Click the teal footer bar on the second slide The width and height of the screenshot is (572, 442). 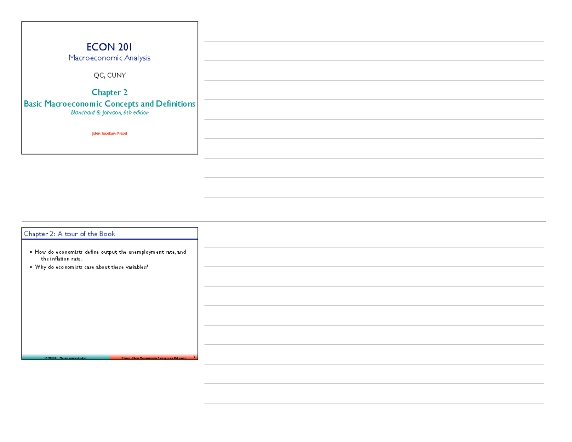pyautogui.click(x=67, y=357)
